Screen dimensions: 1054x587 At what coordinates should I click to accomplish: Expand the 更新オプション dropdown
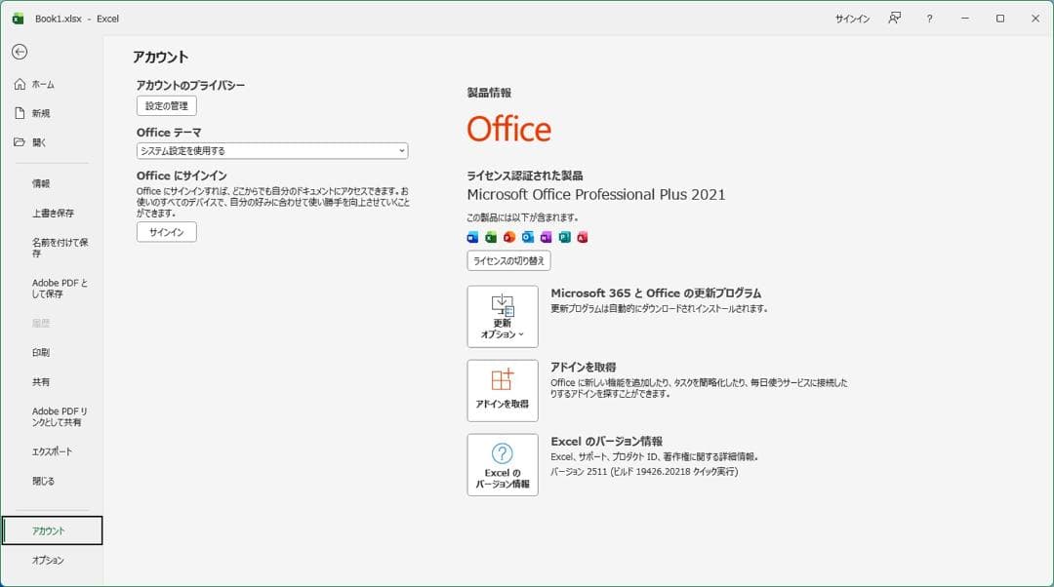(504, 316)
